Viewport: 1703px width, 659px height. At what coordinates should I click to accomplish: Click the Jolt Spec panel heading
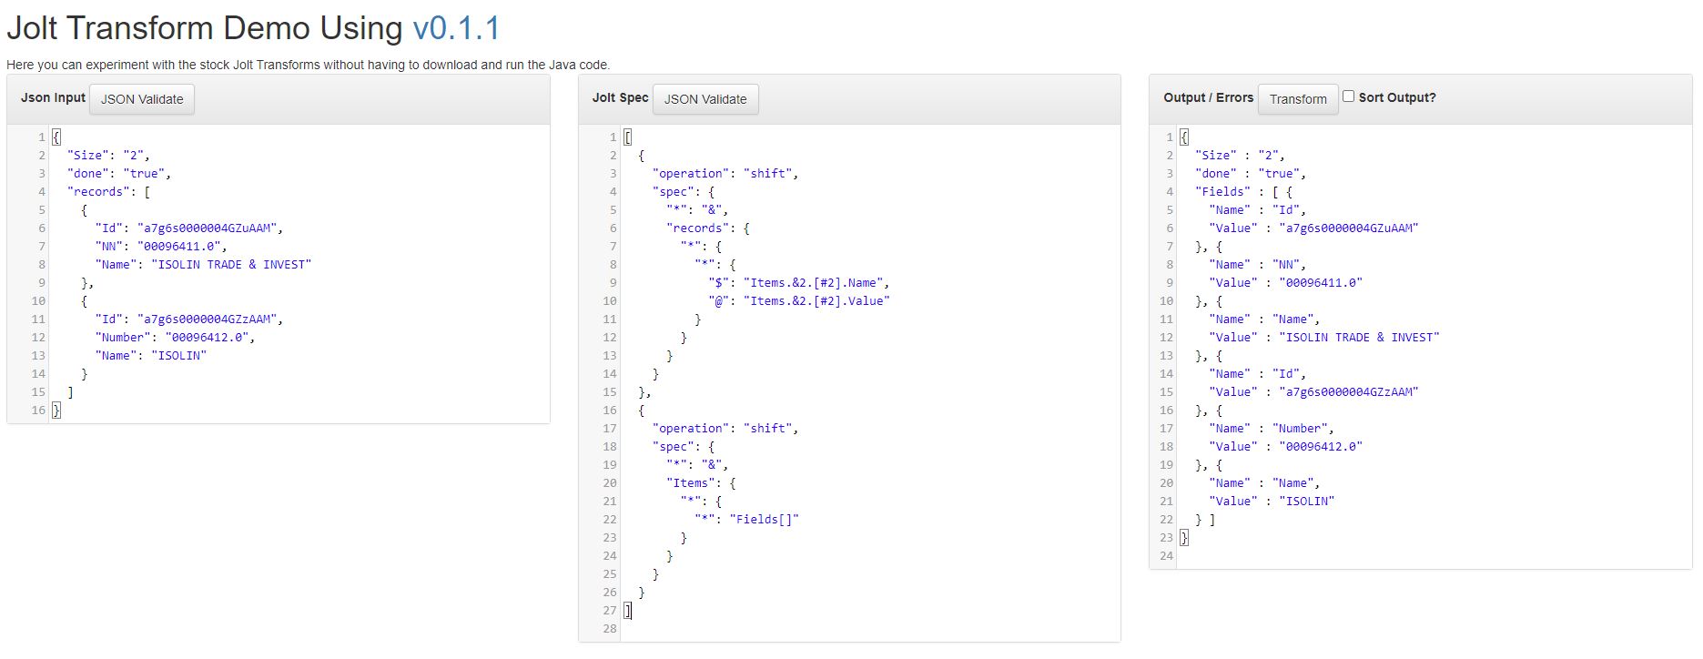click(x=620, y=97)
